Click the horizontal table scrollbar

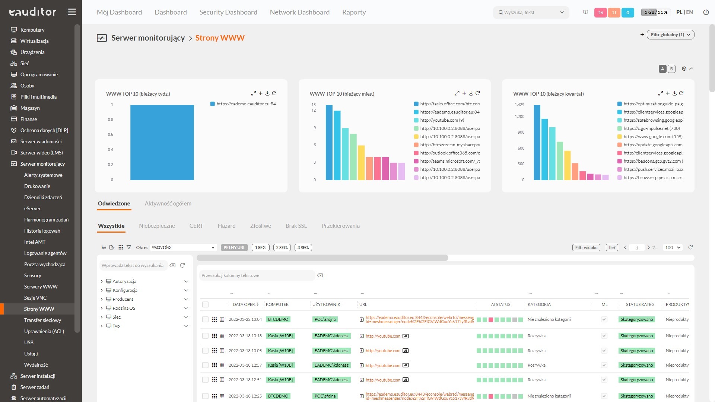click(322, 258)
